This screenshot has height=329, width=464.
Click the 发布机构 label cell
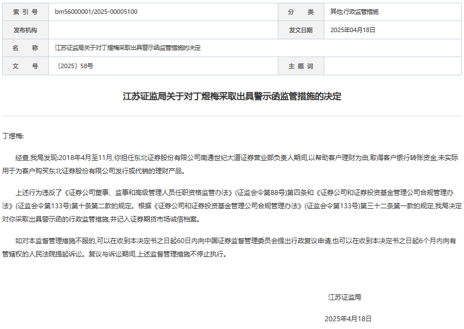pyautogui.click(x=25, y=30)
